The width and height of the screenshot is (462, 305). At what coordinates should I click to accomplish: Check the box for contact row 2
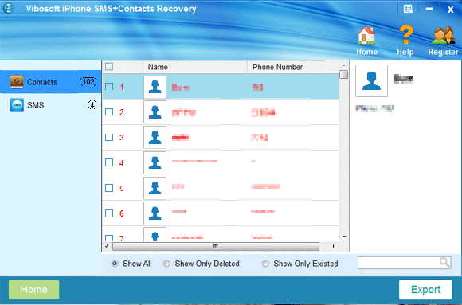click(x=109, y=112)
